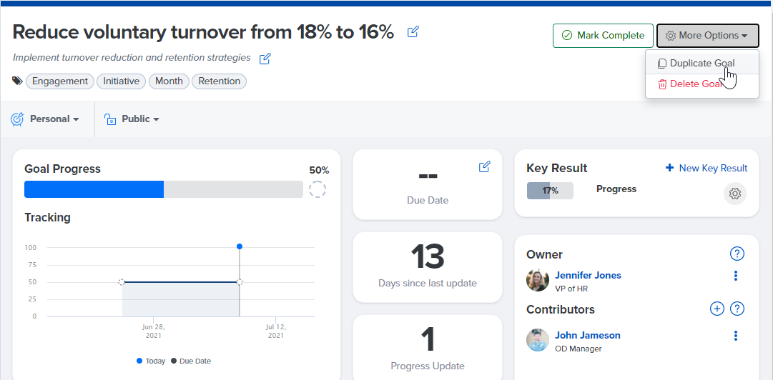Select the Engagement tag
773x380 pixels.
(x=59, y=81)
